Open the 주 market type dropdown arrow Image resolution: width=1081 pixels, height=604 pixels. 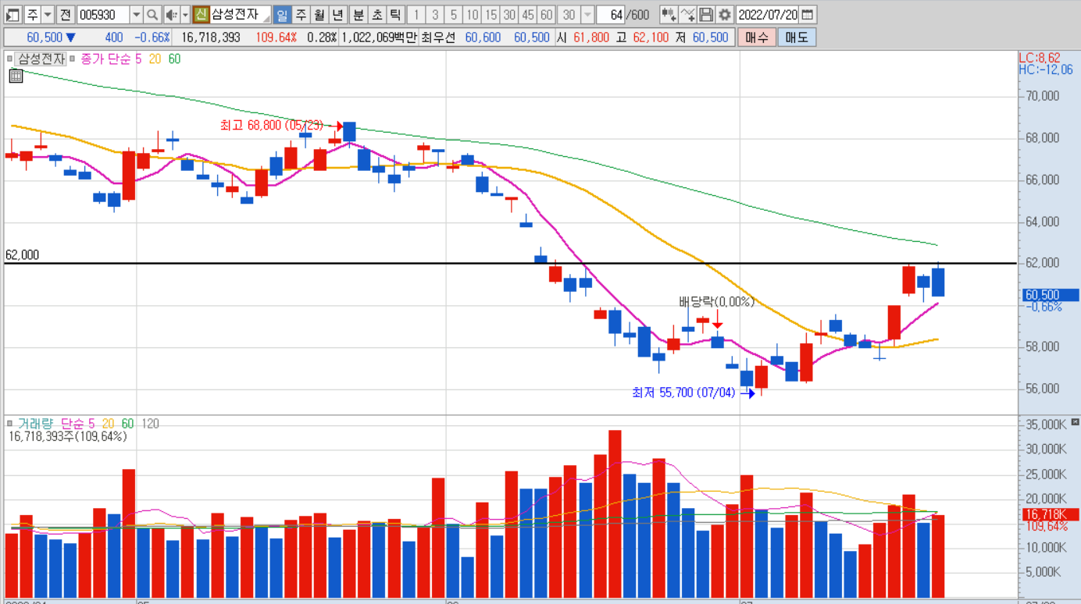tap(48, 15)
